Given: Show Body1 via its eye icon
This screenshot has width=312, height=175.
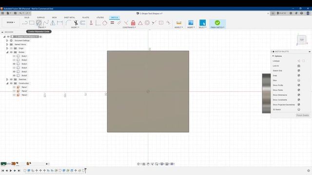Looking at the screenshot, I should coord(14,56).
